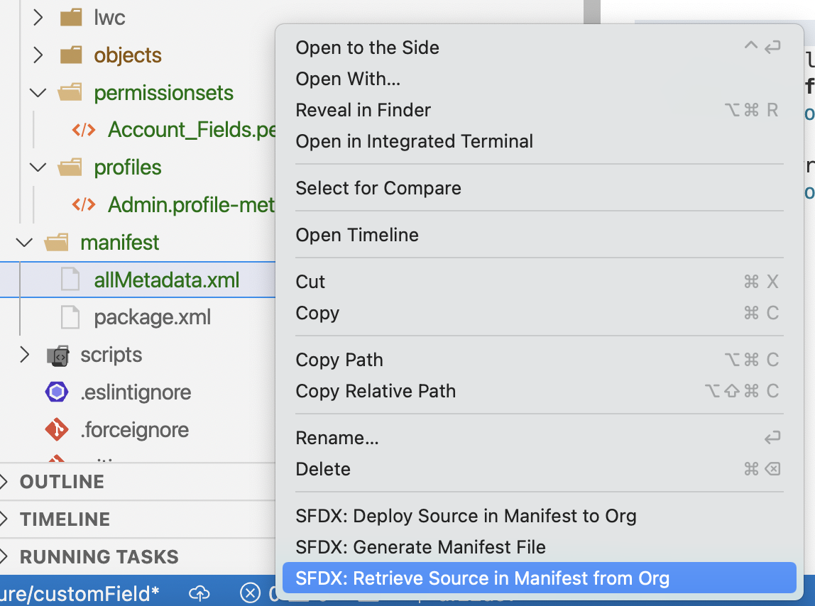Viewport: 815px width, 606px height.
Task: Click the Account_Fields permission set XML icon
Action: tap(84, 130)
